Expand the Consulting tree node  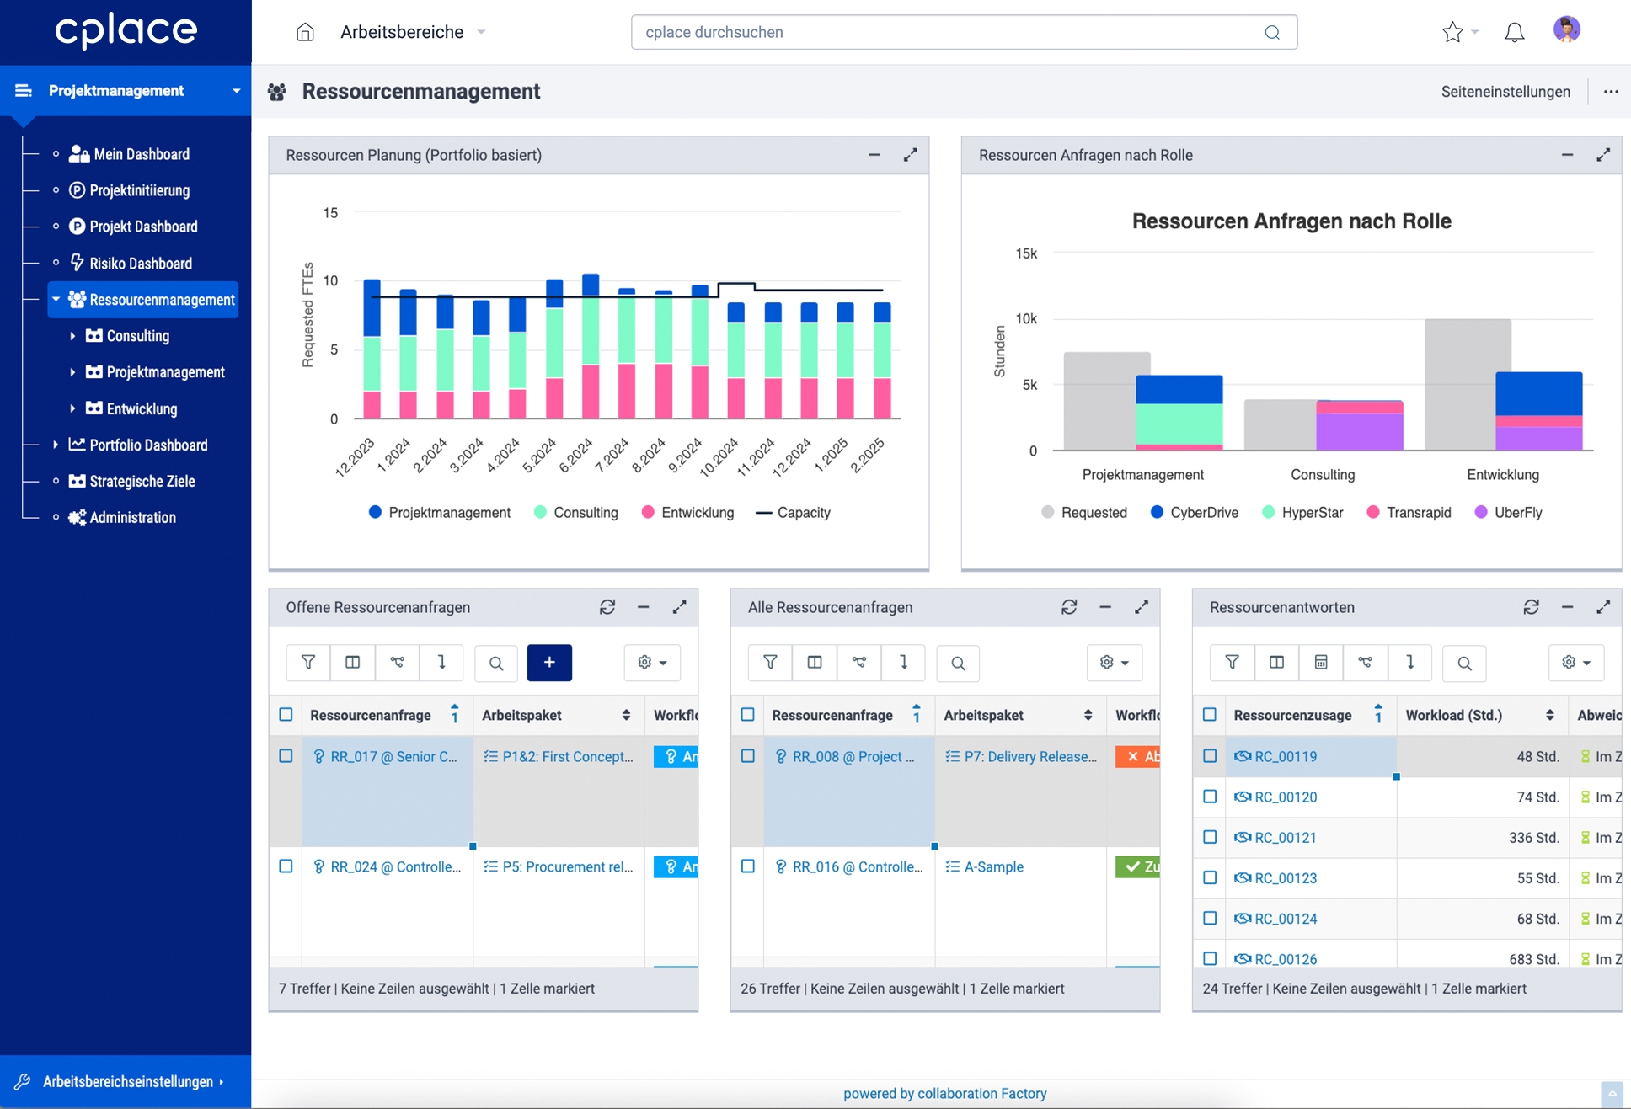[72, 336]
